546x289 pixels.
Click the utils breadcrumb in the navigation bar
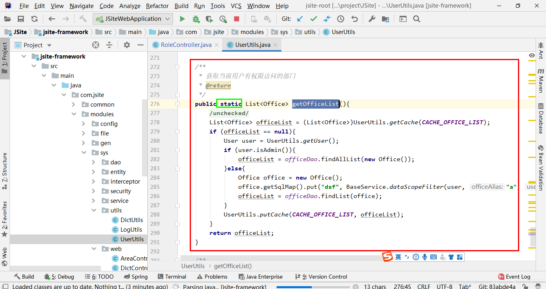point(305,32)
